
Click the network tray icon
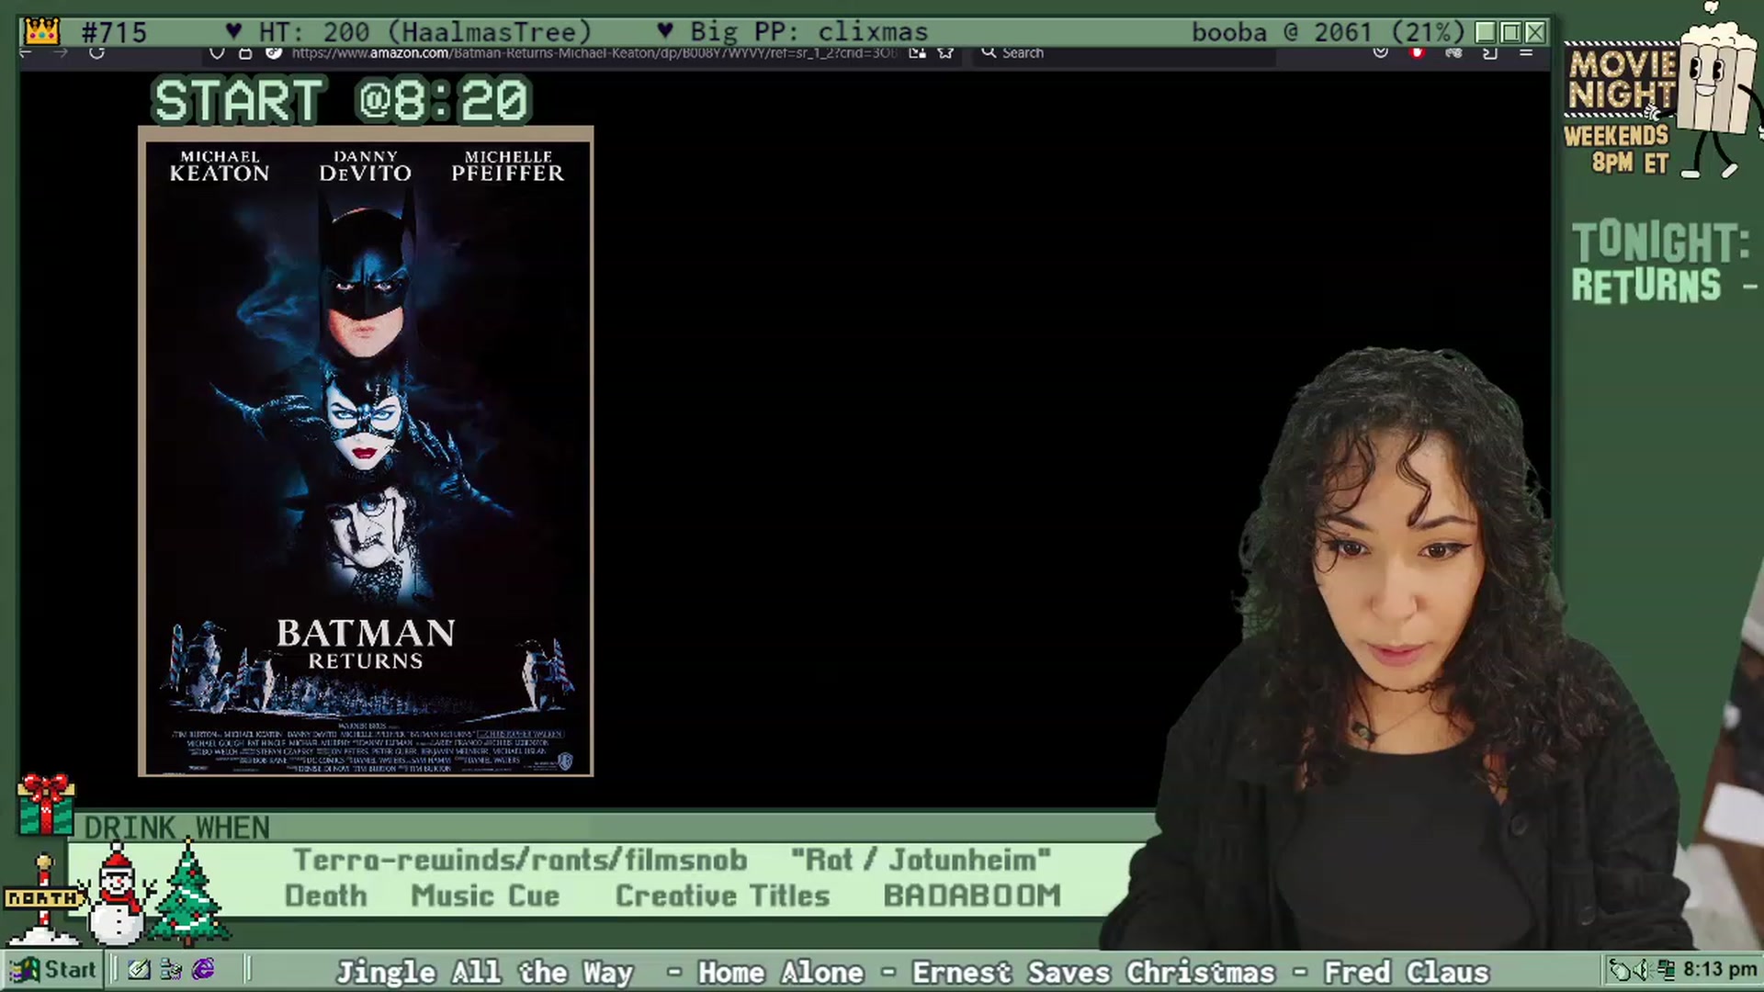pyautogui.click(x=1665, y=969)
